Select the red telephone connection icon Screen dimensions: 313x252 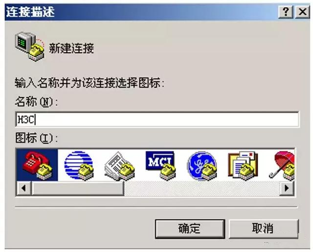37,165
